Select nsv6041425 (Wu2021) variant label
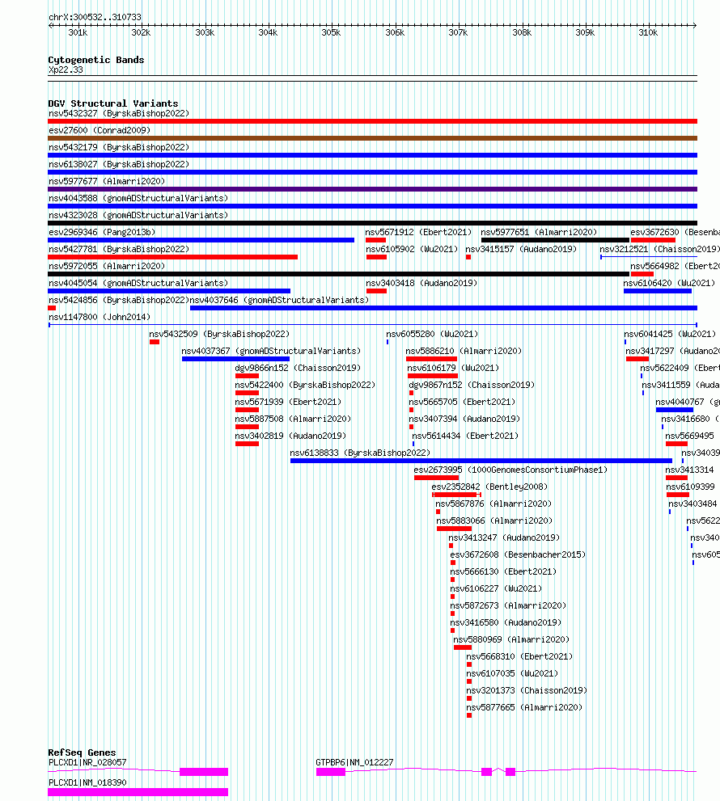The image size is (720, 801). coord(670,334)
